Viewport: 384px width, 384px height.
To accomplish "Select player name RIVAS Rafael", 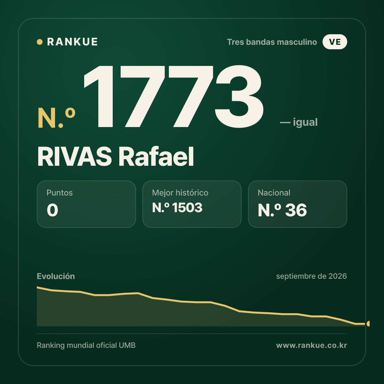I will [116, 157].
